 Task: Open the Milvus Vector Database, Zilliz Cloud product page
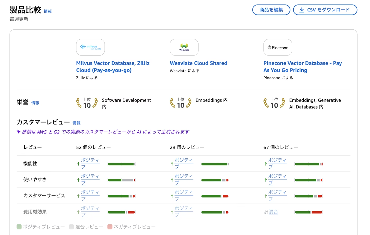click(113, 67)
